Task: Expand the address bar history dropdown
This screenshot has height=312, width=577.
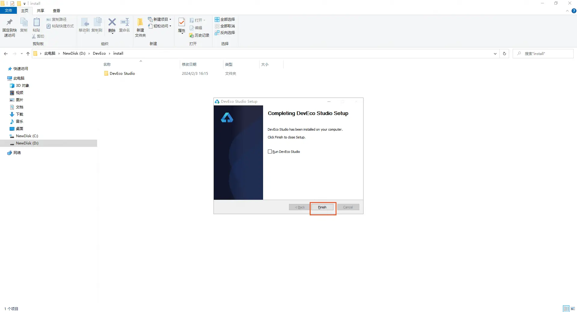Action: (495, 53)
